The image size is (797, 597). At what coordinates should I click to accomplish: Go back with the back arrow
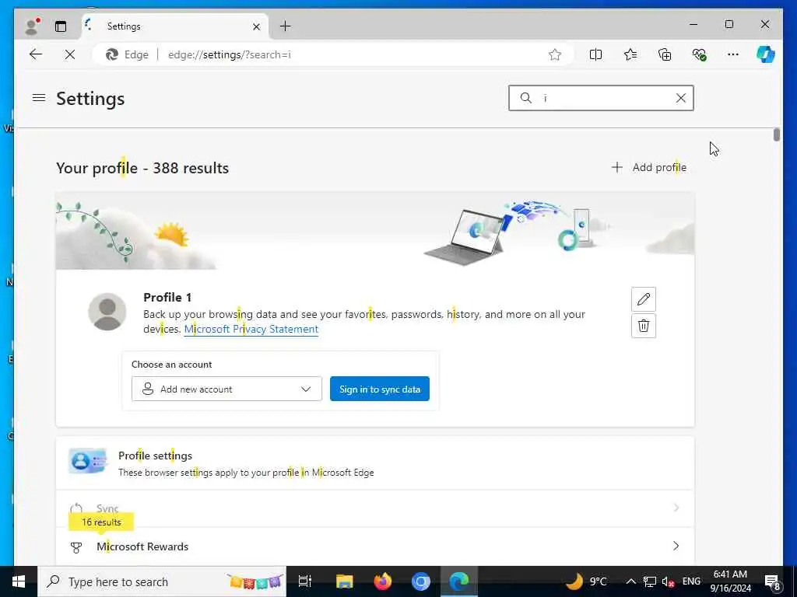[x=36, y=54]
